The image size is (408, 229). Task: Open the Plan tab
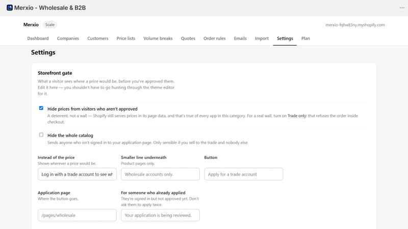[x=305, y=39]
